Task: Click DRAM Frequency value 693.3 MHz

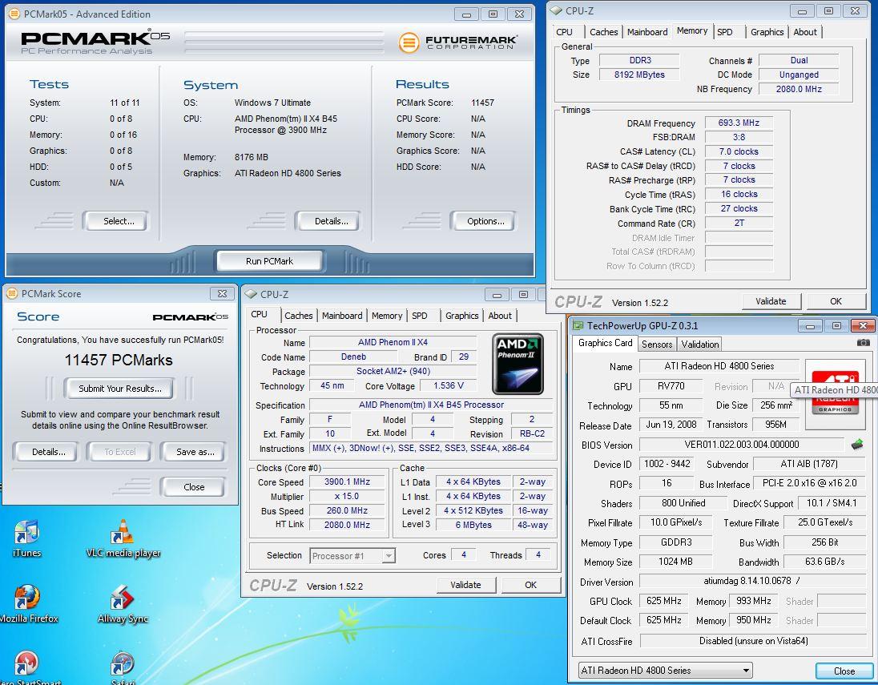Action: [739, 123]
